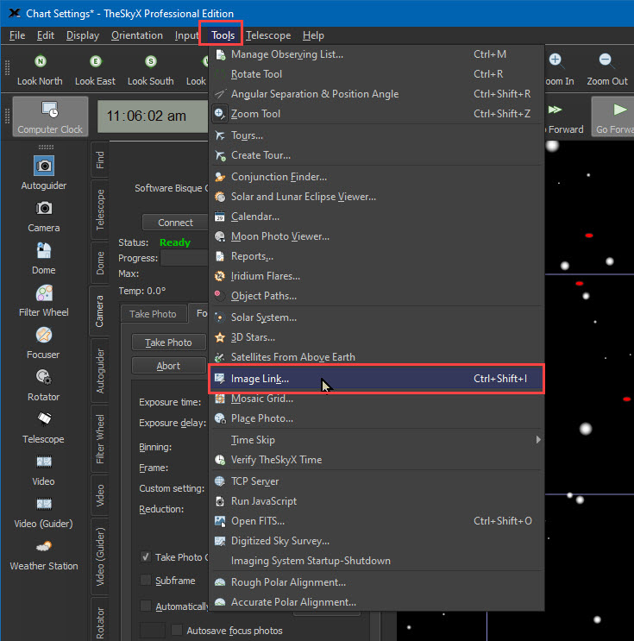Viewport: 634px width, 641px height.
Task: Open Place Photo... entry
Action: pos(376,418)
